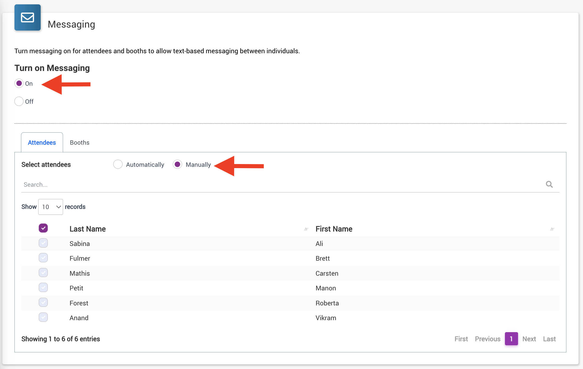The image size is (583, 369).
Task: Click first name Carsten
Action: tap(327, 273)
